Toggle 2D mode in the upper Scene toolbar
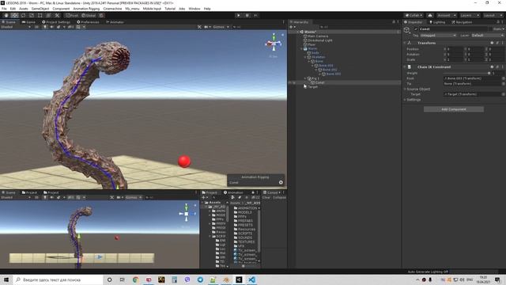506x285 pixels. point(36,27)
